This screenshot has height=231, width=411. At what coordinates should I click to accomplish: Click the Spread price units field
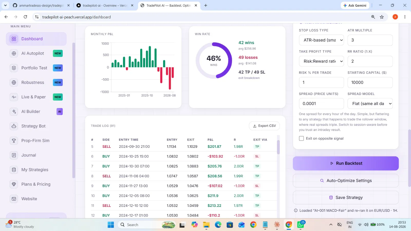pos(321,104)
